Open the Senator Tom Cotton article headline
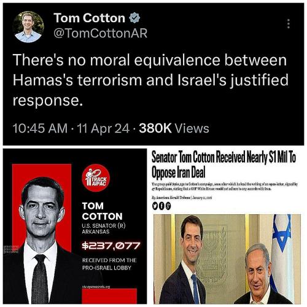307x307 pixels. (x=223, y=165)
